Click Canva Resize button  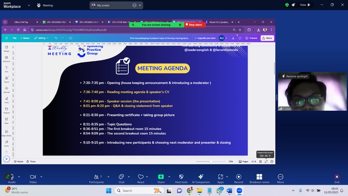pyautogui.click(x=25, y=38)
